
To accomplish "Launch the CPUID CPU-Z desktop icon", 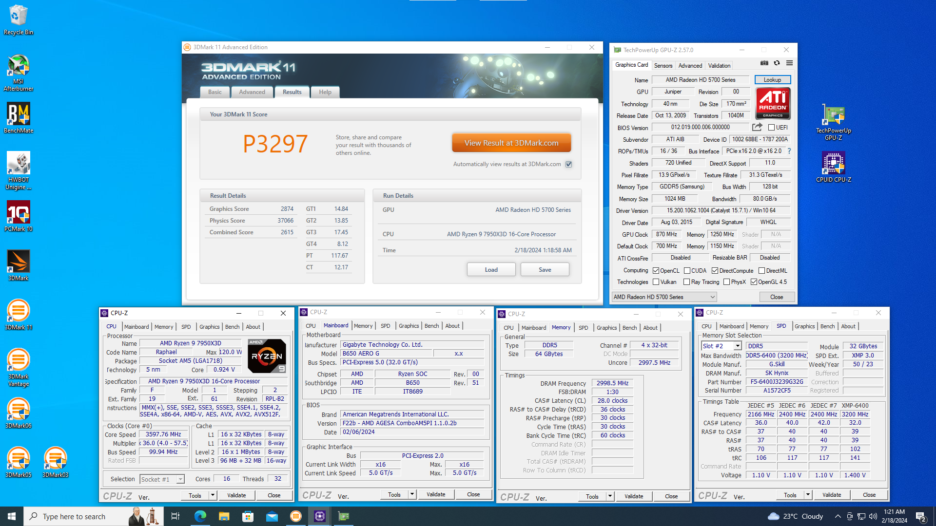I will (834, 167).
